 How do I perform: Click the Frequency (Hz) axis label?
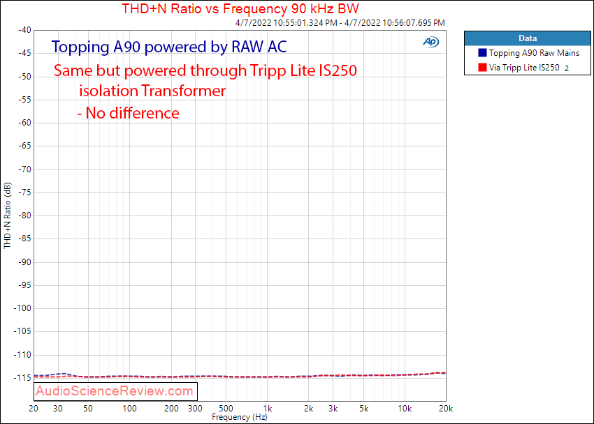(x=240, y=417)
